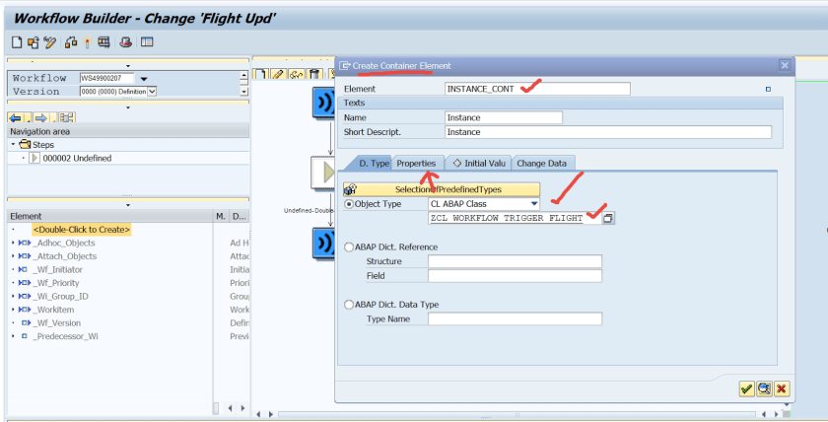
Task: Open the Version 0000 Definition dropdown
Action: (x=152, y=92)
